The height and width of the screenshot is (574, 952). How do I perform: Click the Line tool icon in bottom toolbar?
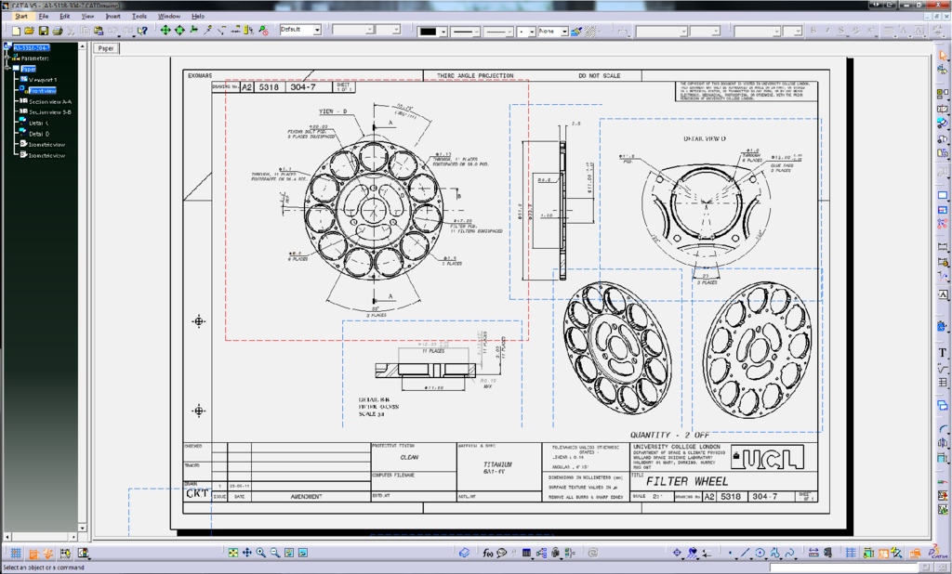tap(745, 553)
